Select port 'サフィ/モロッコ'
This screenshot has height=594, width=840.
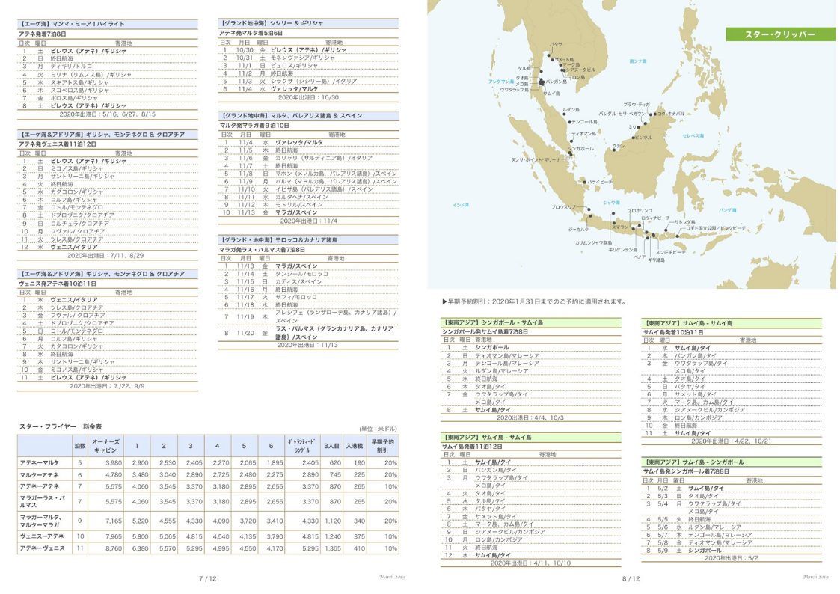pos(296,297)
